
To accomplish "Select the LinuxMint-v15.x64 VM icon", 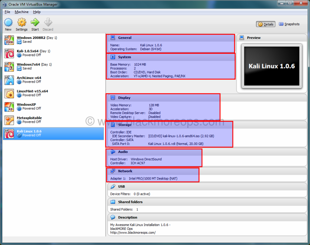I will (x=9, y=93).
